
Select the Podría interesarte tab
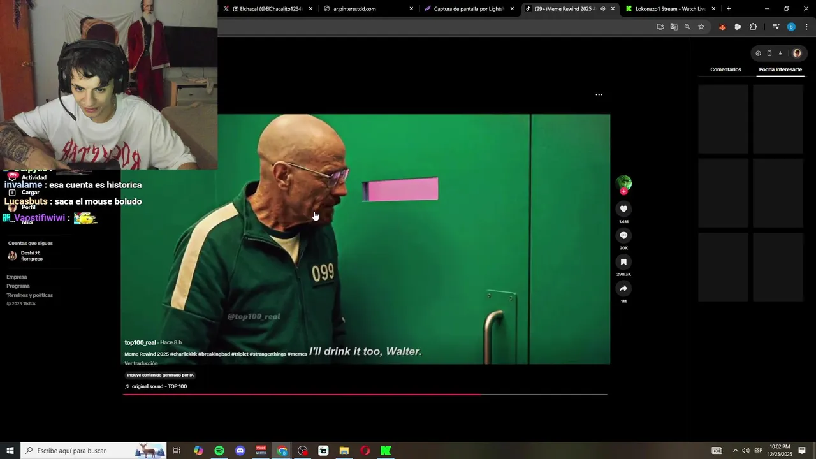780,69
